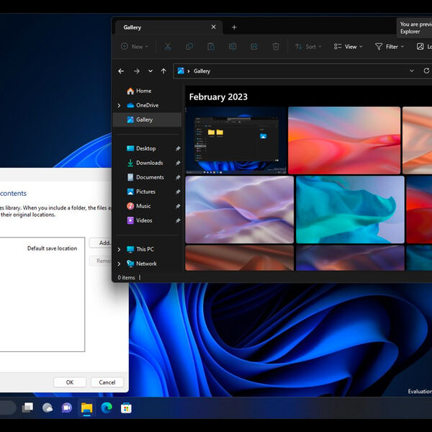Select Gallery in the navigation pane

point(144,120)
